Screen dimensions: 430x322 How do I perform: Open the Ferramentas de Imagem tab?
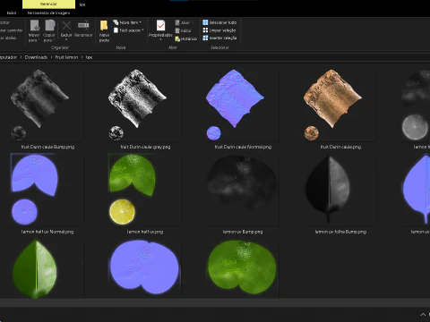coord(48,13)
